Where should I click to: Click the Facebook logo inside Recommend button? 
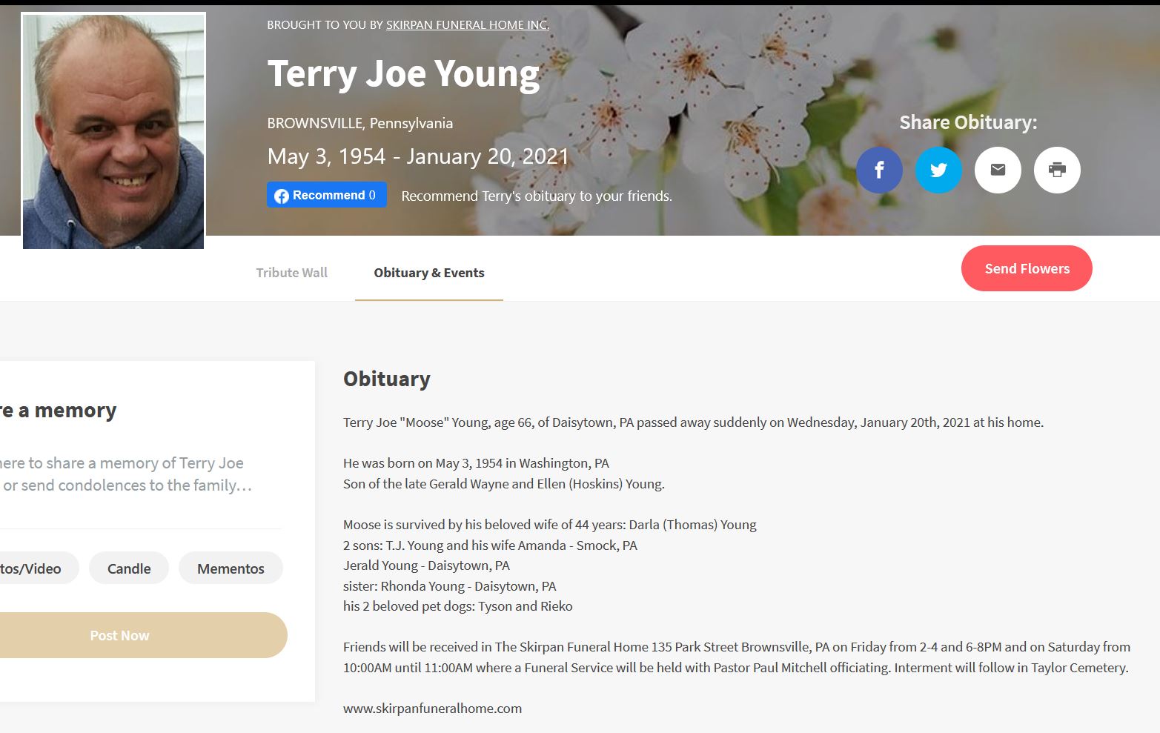coord(282,196)
